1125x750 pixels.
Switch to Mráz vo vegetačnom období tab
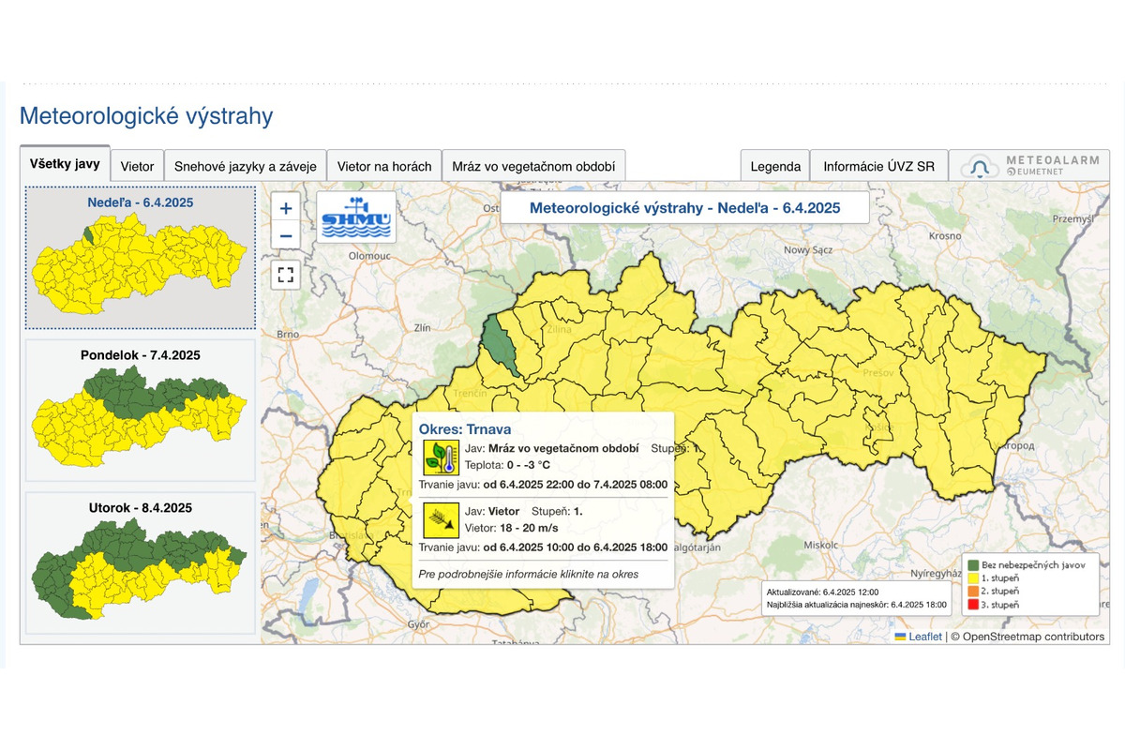point(532,166)
